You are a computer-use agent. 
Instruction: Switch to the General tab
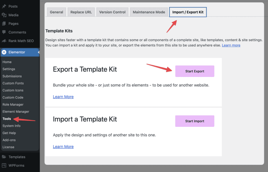click(x=56, y=12)
